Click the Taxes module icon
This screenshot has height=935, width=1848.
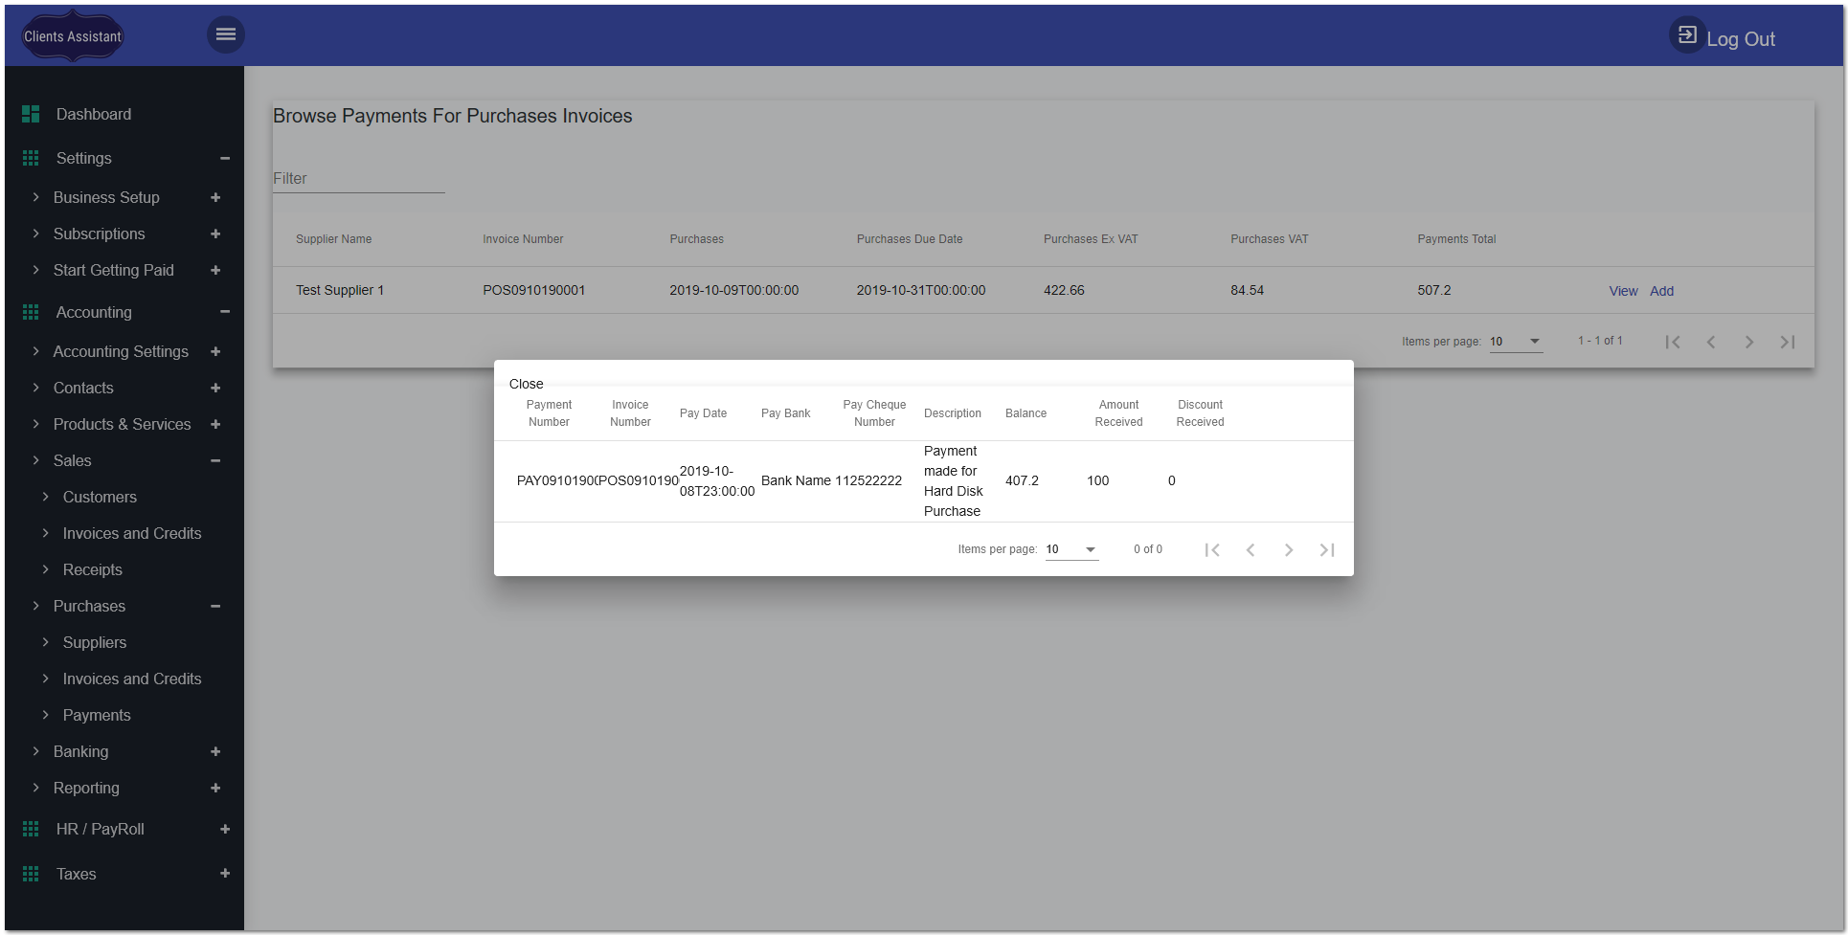[30, 873]
